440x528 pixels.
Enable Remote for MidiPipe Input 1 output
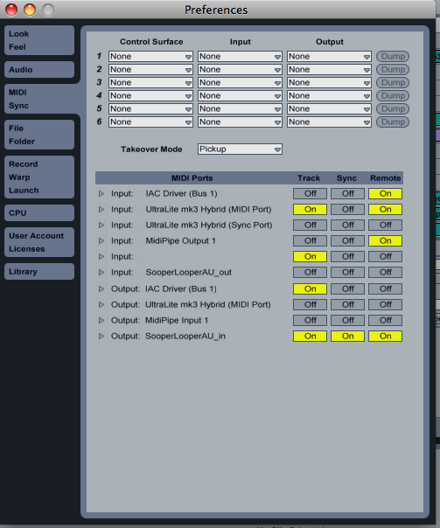point(385,320)
